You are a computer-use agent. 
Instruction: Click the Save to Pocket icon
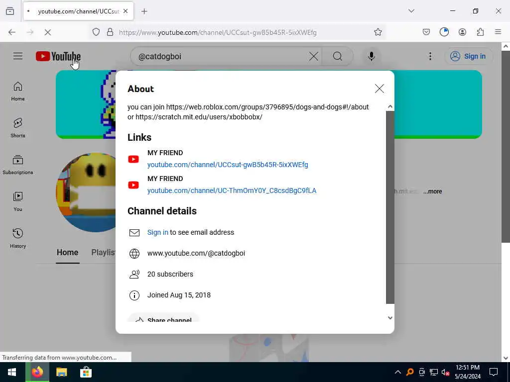point(426,32)
